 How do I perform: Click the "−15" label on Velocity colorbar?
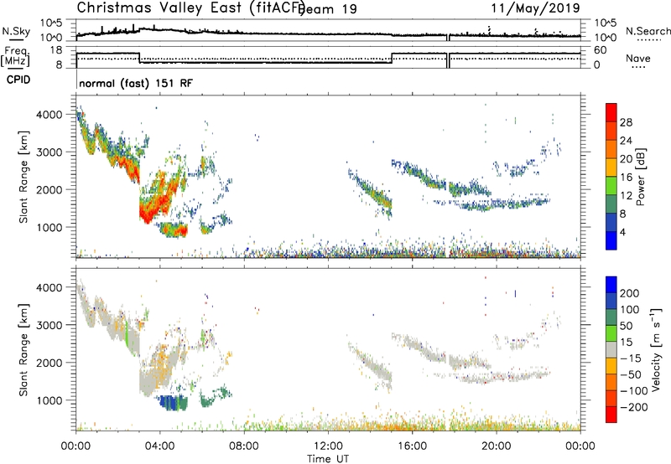pos(631,358)
